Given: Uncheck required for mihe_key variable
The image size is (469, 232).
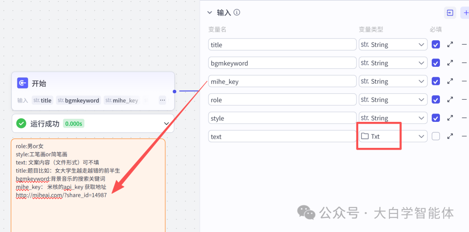Looking at the screenshot, I should tap(436, 81).
